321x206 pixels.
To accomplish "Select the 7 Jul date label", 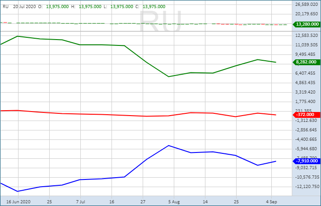I will coord(80,202).
